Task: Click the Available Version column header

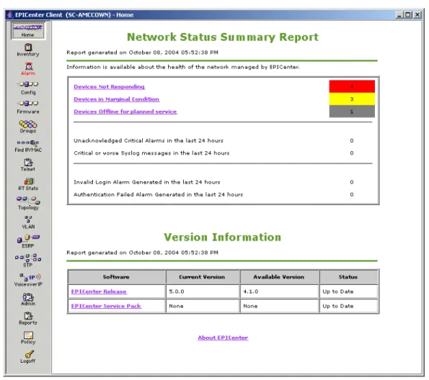Action: [279, 277]
